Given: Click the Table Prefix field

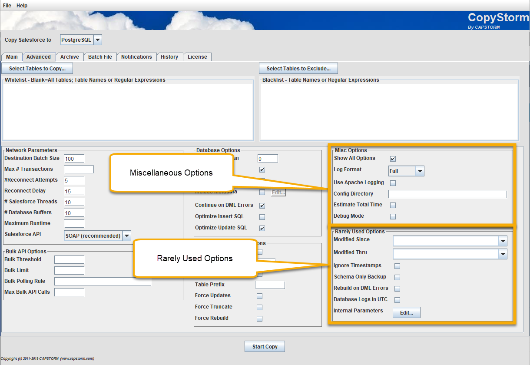Looking at the screenshot, I should click(x=270, y=285).
